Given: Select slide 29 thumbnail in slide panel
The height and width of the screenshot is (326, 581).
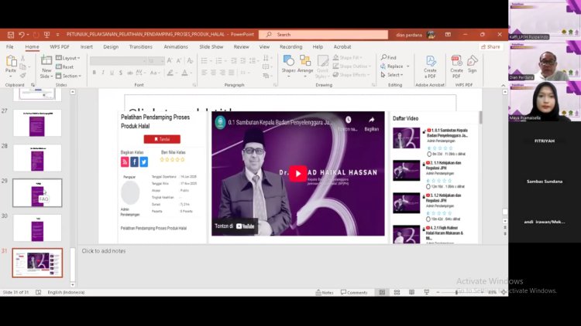Looking at the screenshot, I should 37,192.
